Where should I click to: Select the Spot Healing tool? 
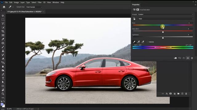3,43
